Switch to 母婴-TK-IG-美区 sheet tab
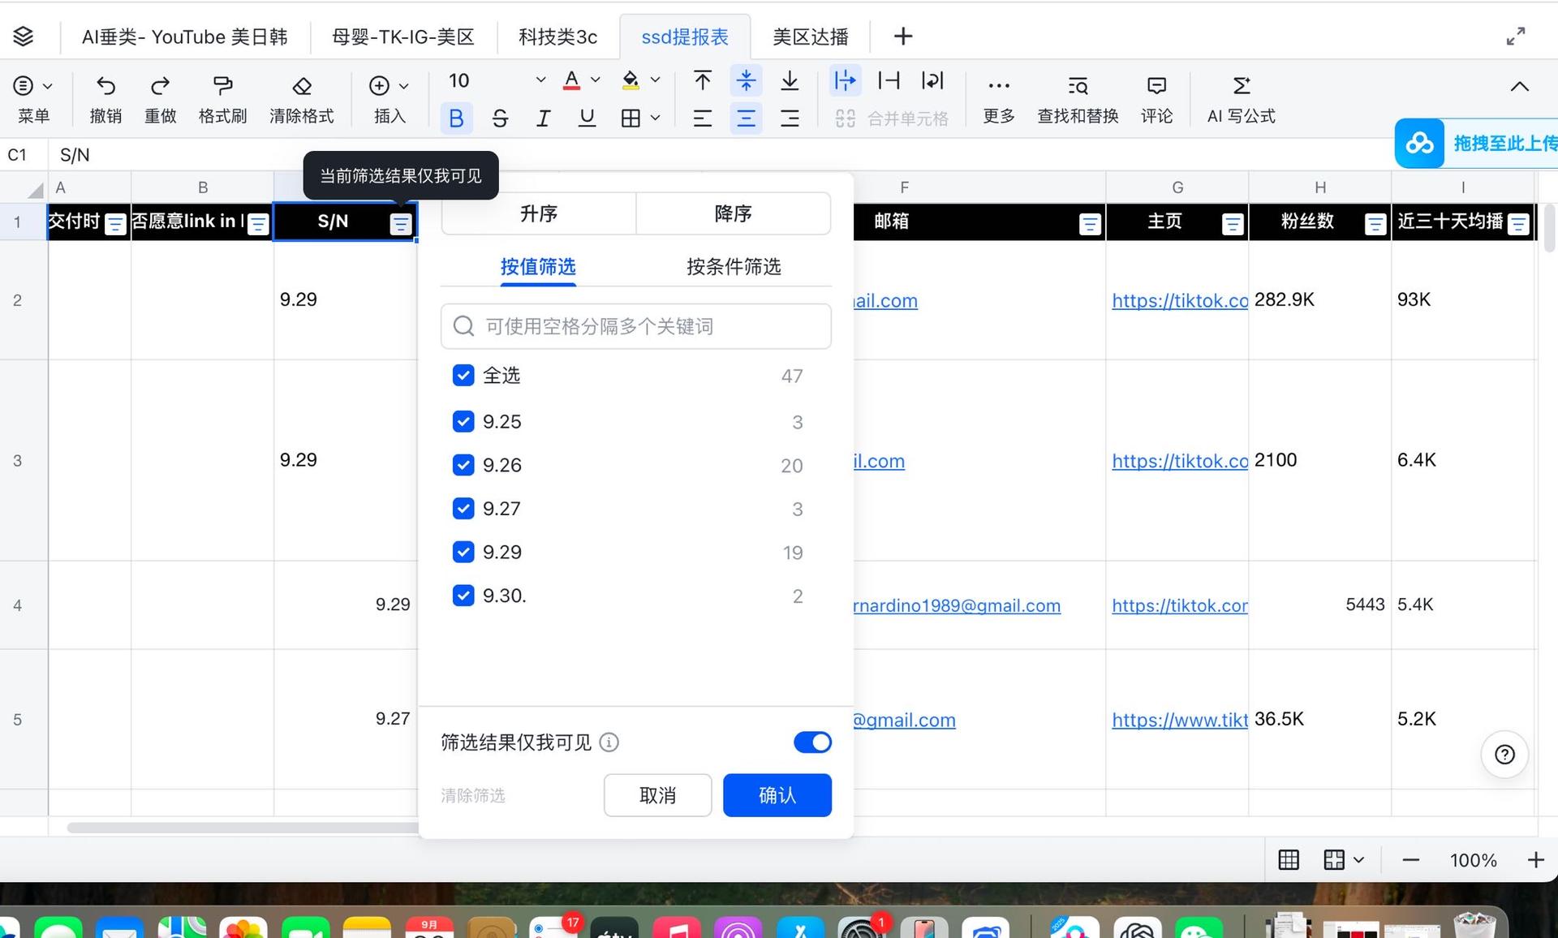This screenshot has width=1558, height=938. click(x=403, y=37)
